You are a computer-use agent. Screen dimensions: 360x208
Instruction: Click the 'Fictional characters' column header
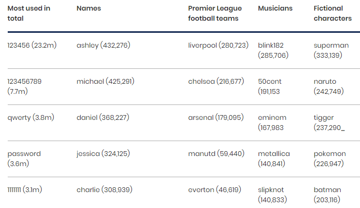(332, 13)
